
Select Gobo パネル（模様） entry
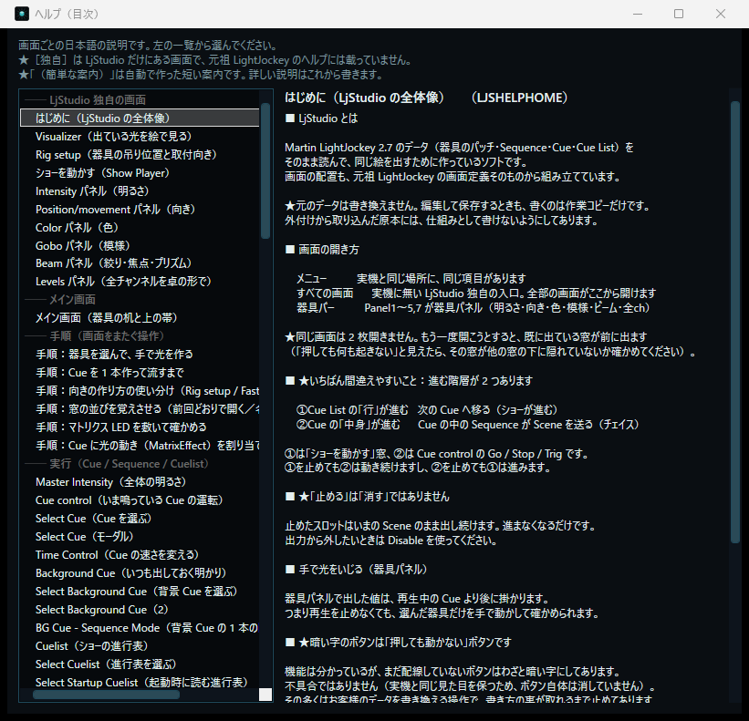140,245
